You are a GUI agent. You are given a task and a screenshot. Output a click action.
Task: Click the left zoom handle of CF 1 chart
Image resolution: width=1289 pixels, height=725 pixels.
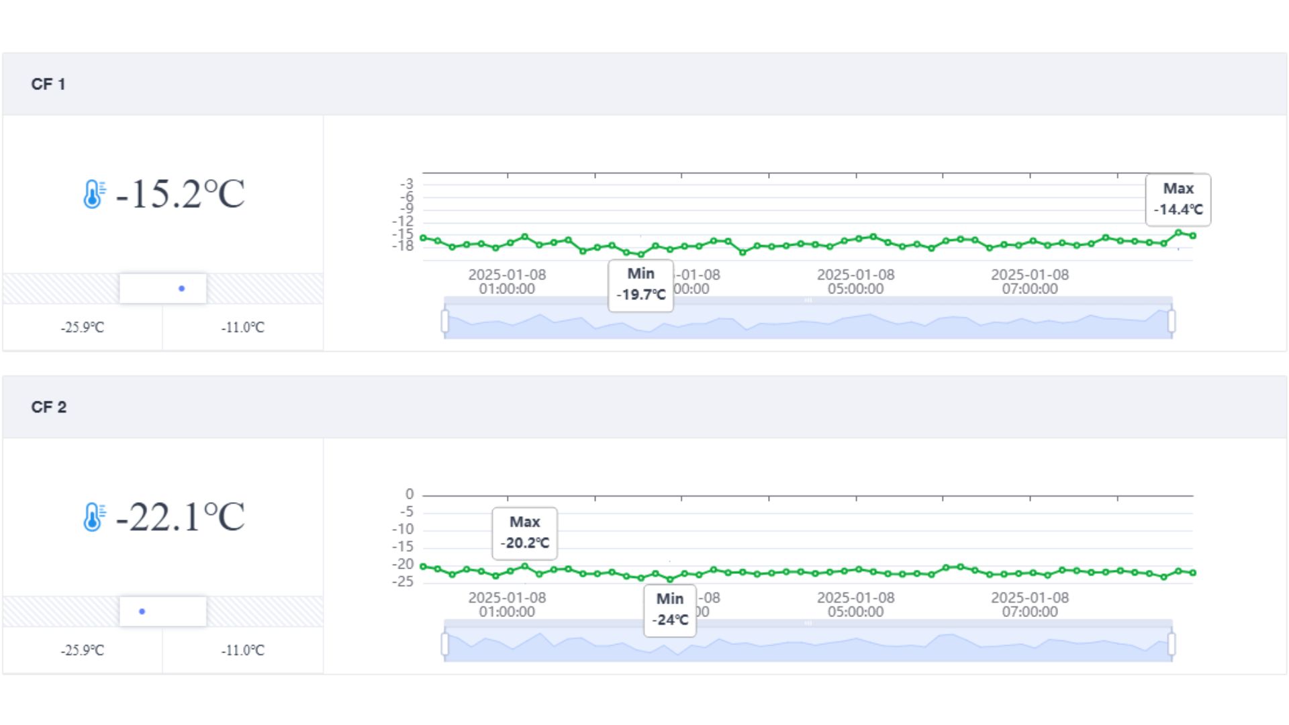[445, 321]
